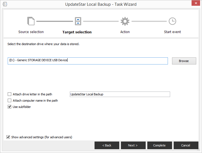Disable Show advanced settings checkbox
This screenshot has width=202, height=153.
[x=8, y=137]
